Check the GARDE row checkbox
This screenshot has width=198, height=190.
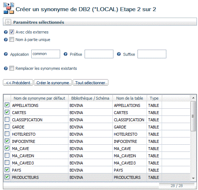tap(7, 127)
